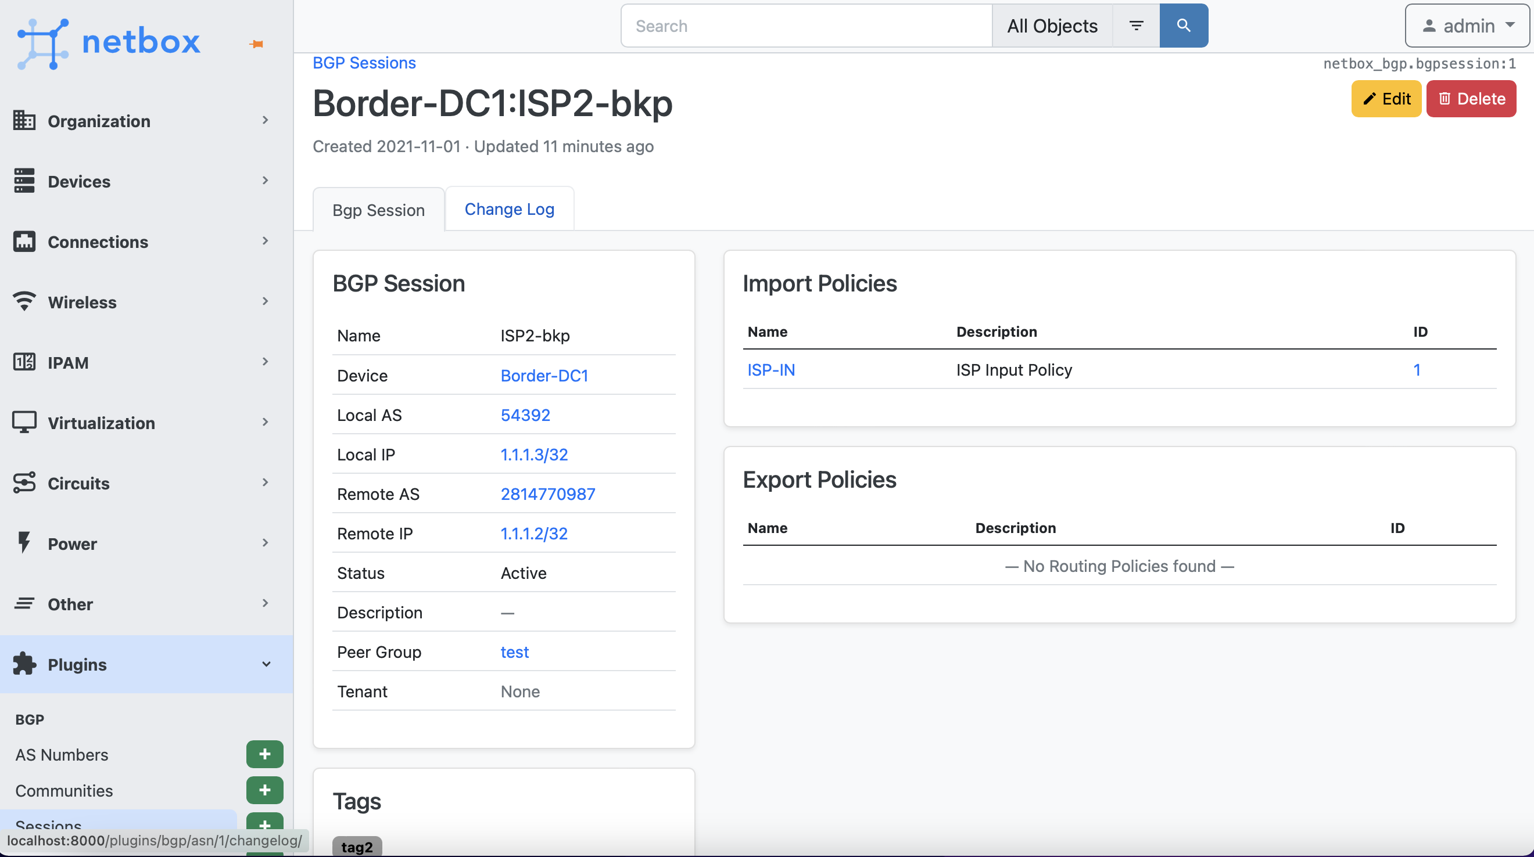This screenshot has height=857, width=1534.
Task: Click the ISP-IN import policy link
Action: click(x=771, y=369)
